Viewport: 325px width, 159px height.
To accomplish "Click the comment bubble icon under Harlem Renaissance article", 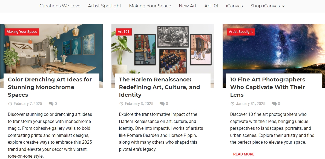I will [x=162, y=104].
